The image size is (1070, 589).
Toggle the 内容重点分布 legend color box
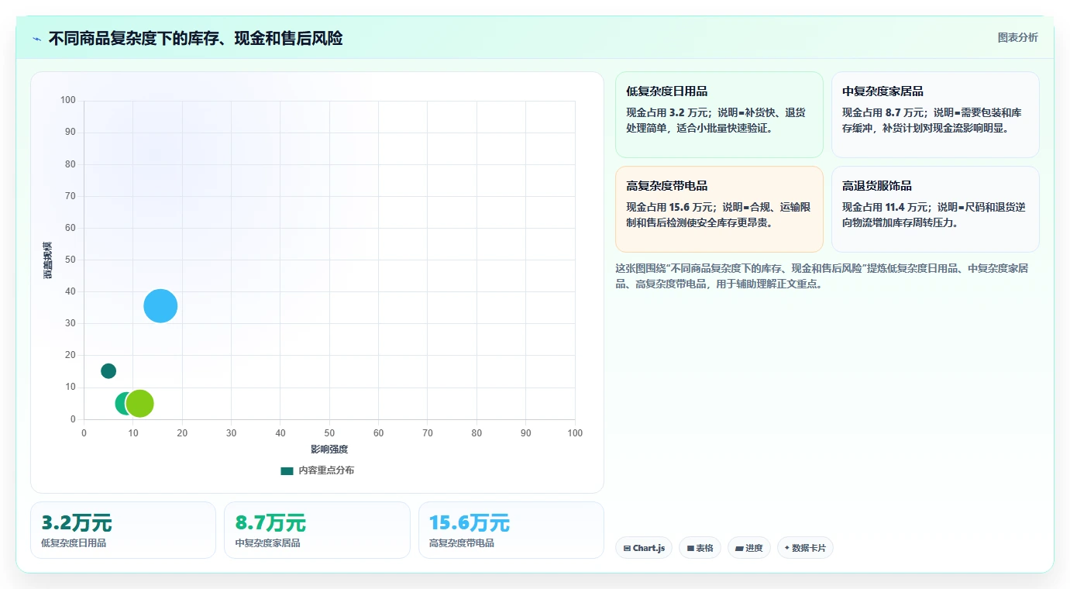click(x=287, y=470)
